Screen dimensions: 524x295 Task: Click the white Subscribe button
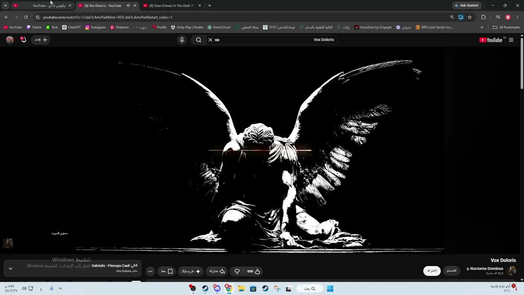432,271
